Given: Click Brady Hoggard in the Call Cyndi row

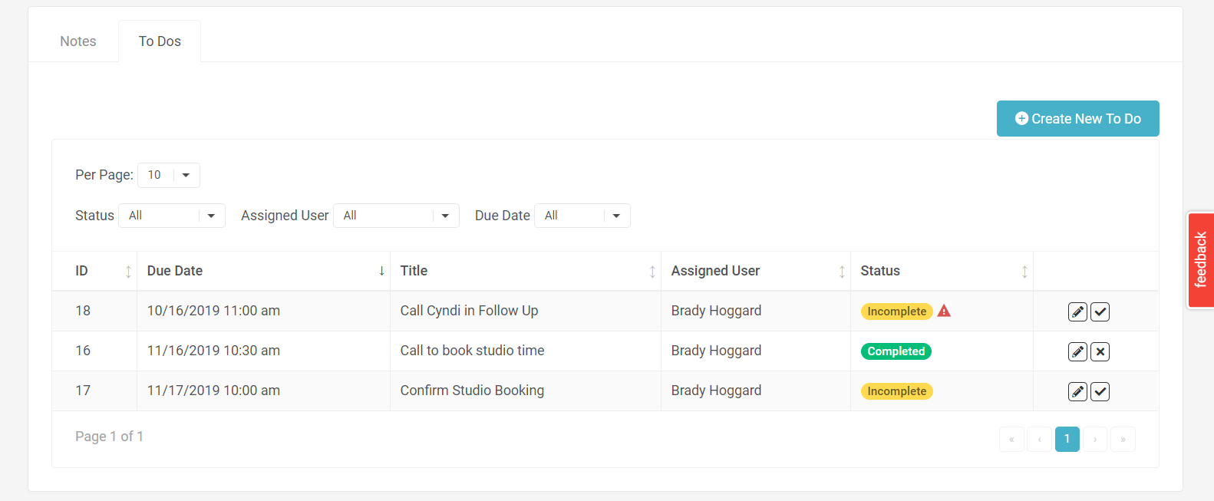Looking at the screenshot, I should coord(716,311).
